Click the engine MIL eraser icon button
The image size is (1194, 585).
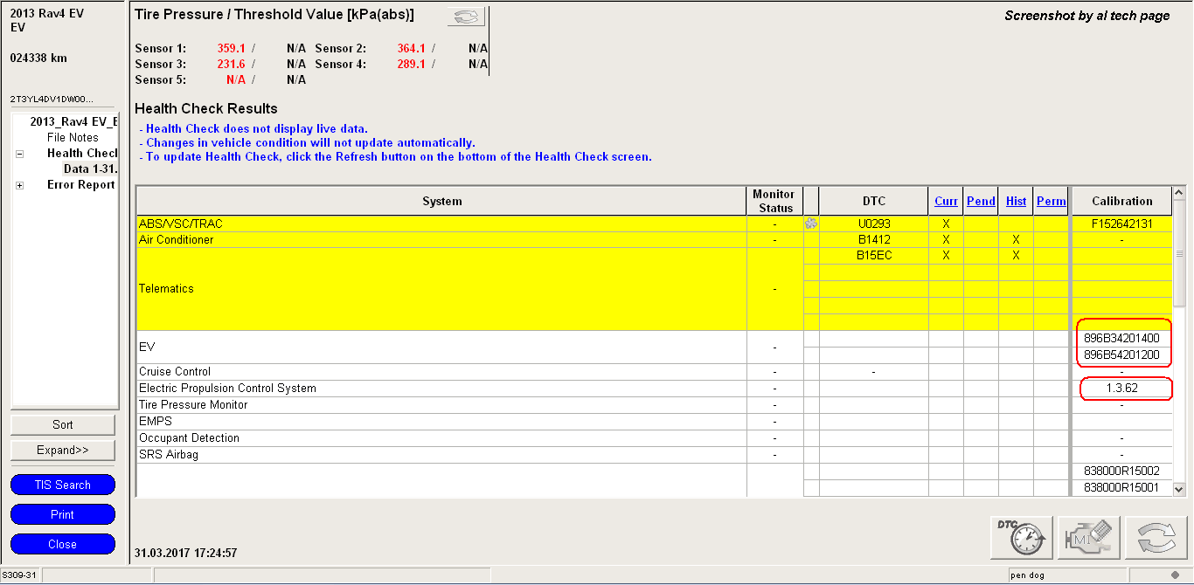1088,537
